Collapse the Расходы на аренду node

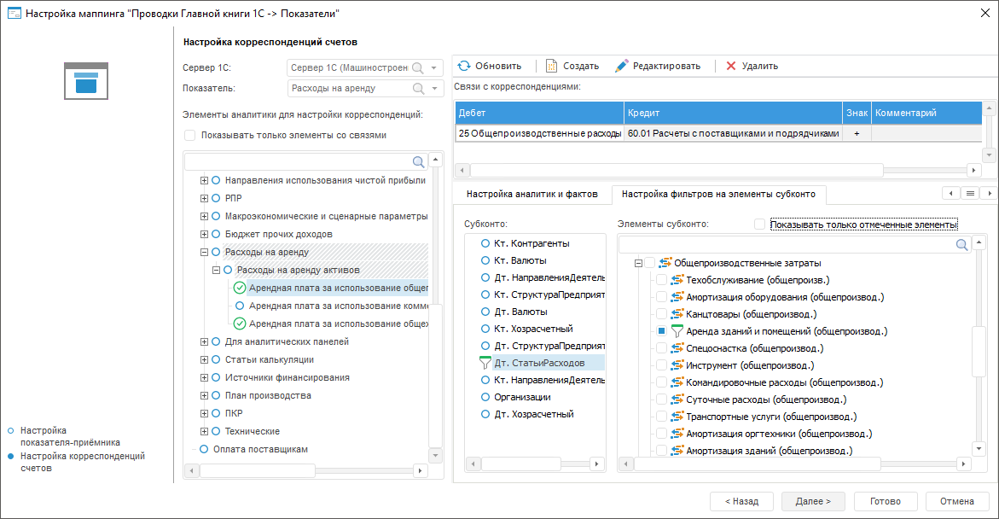pyautogui.click(x=204, y=253)
